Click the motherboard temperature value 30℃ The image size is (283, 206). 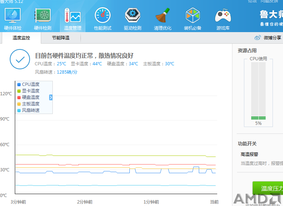170,64
